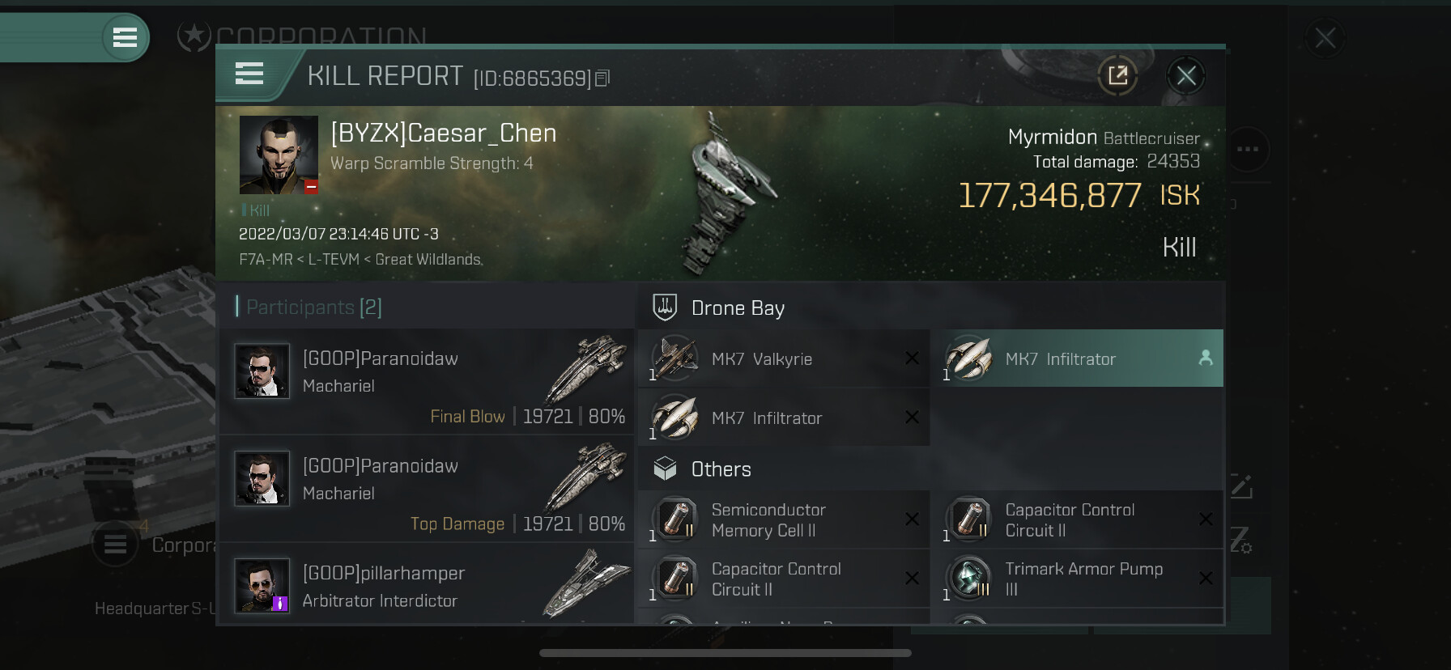Click the Capacitor Control Circuit II right column icon
This screenshot has width=1451, height=670.
[x=968, y=519]
